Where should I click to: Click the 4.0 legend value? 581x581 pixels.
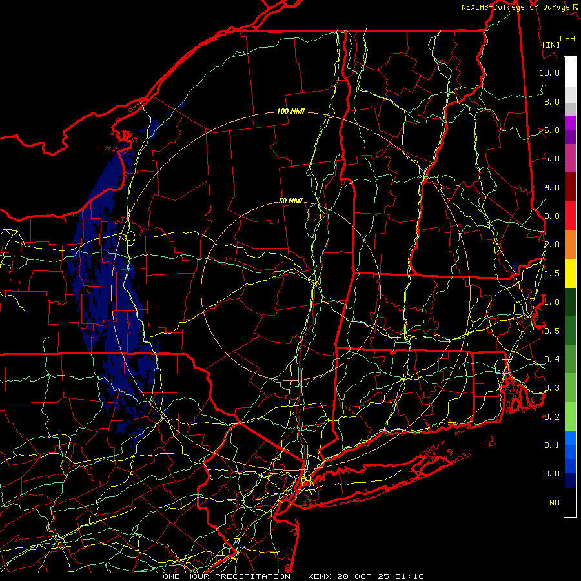click(552, 187)
